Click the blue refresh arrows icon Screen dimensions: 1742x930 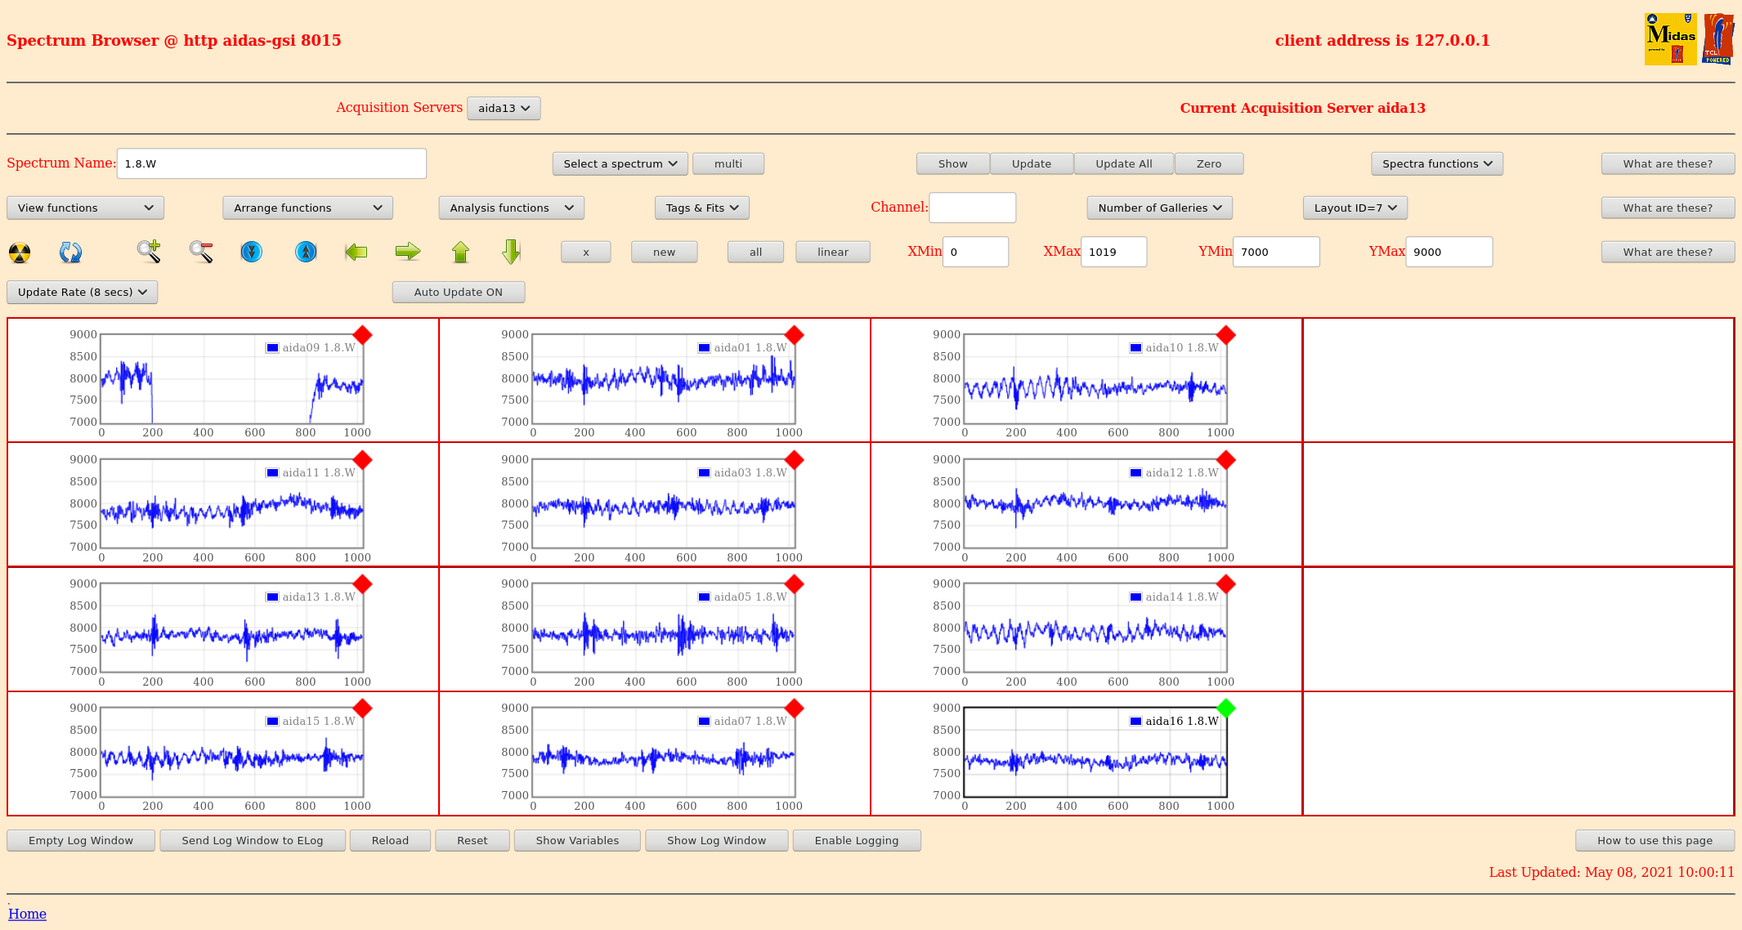(70, 253)
